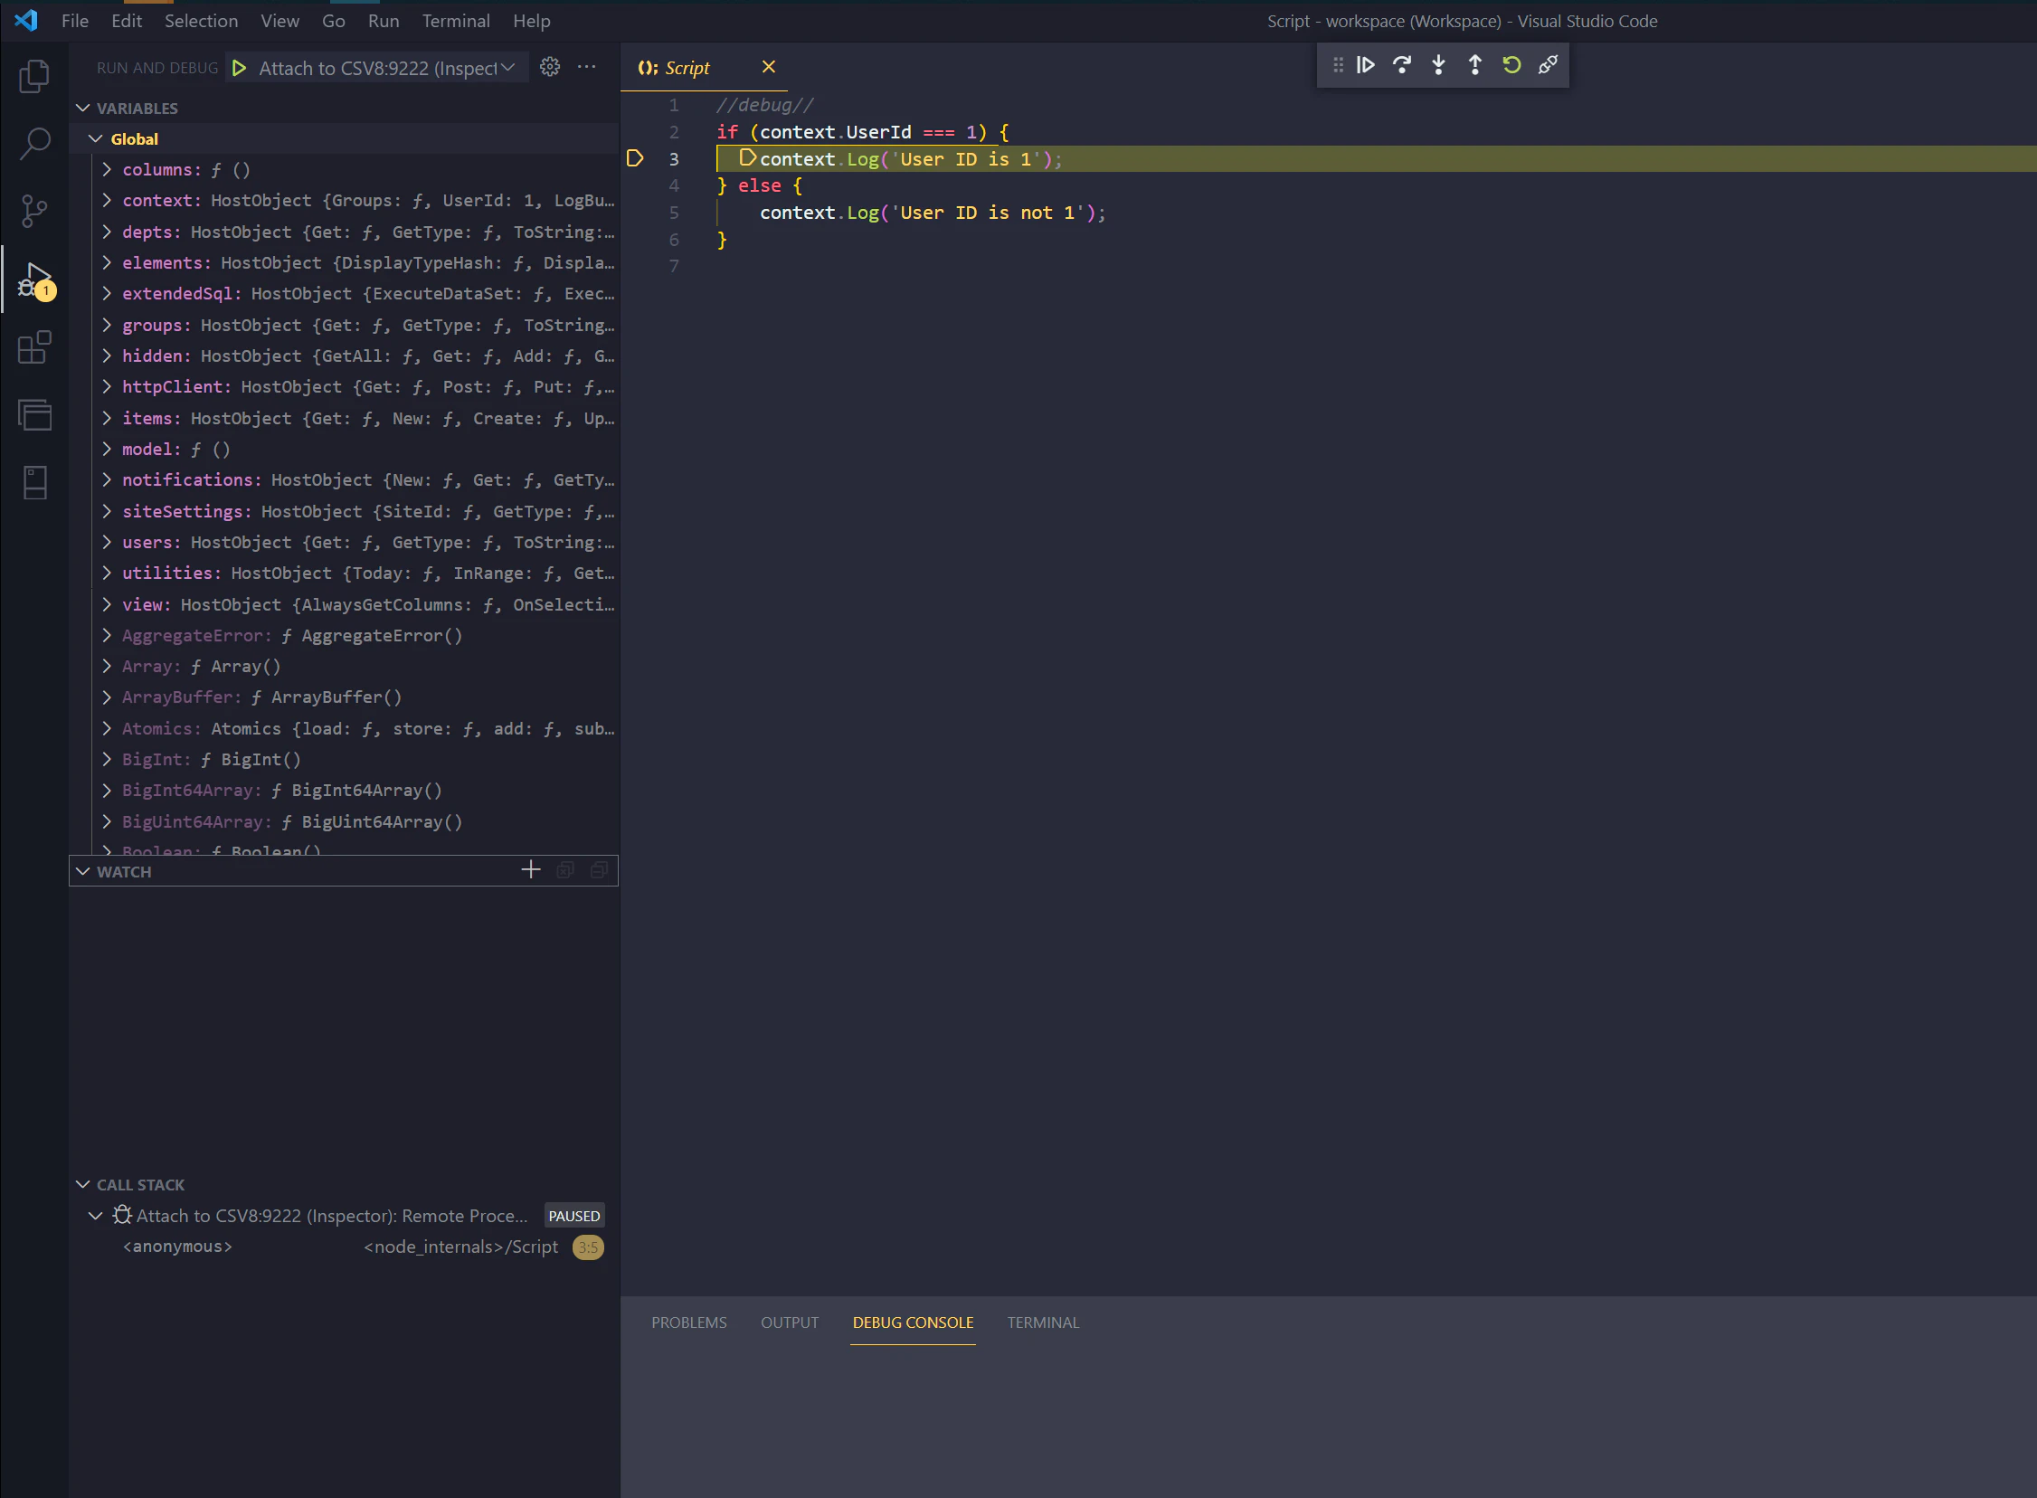
Task: Click the PAUSED status badge
Action: tap(573, 1216)
